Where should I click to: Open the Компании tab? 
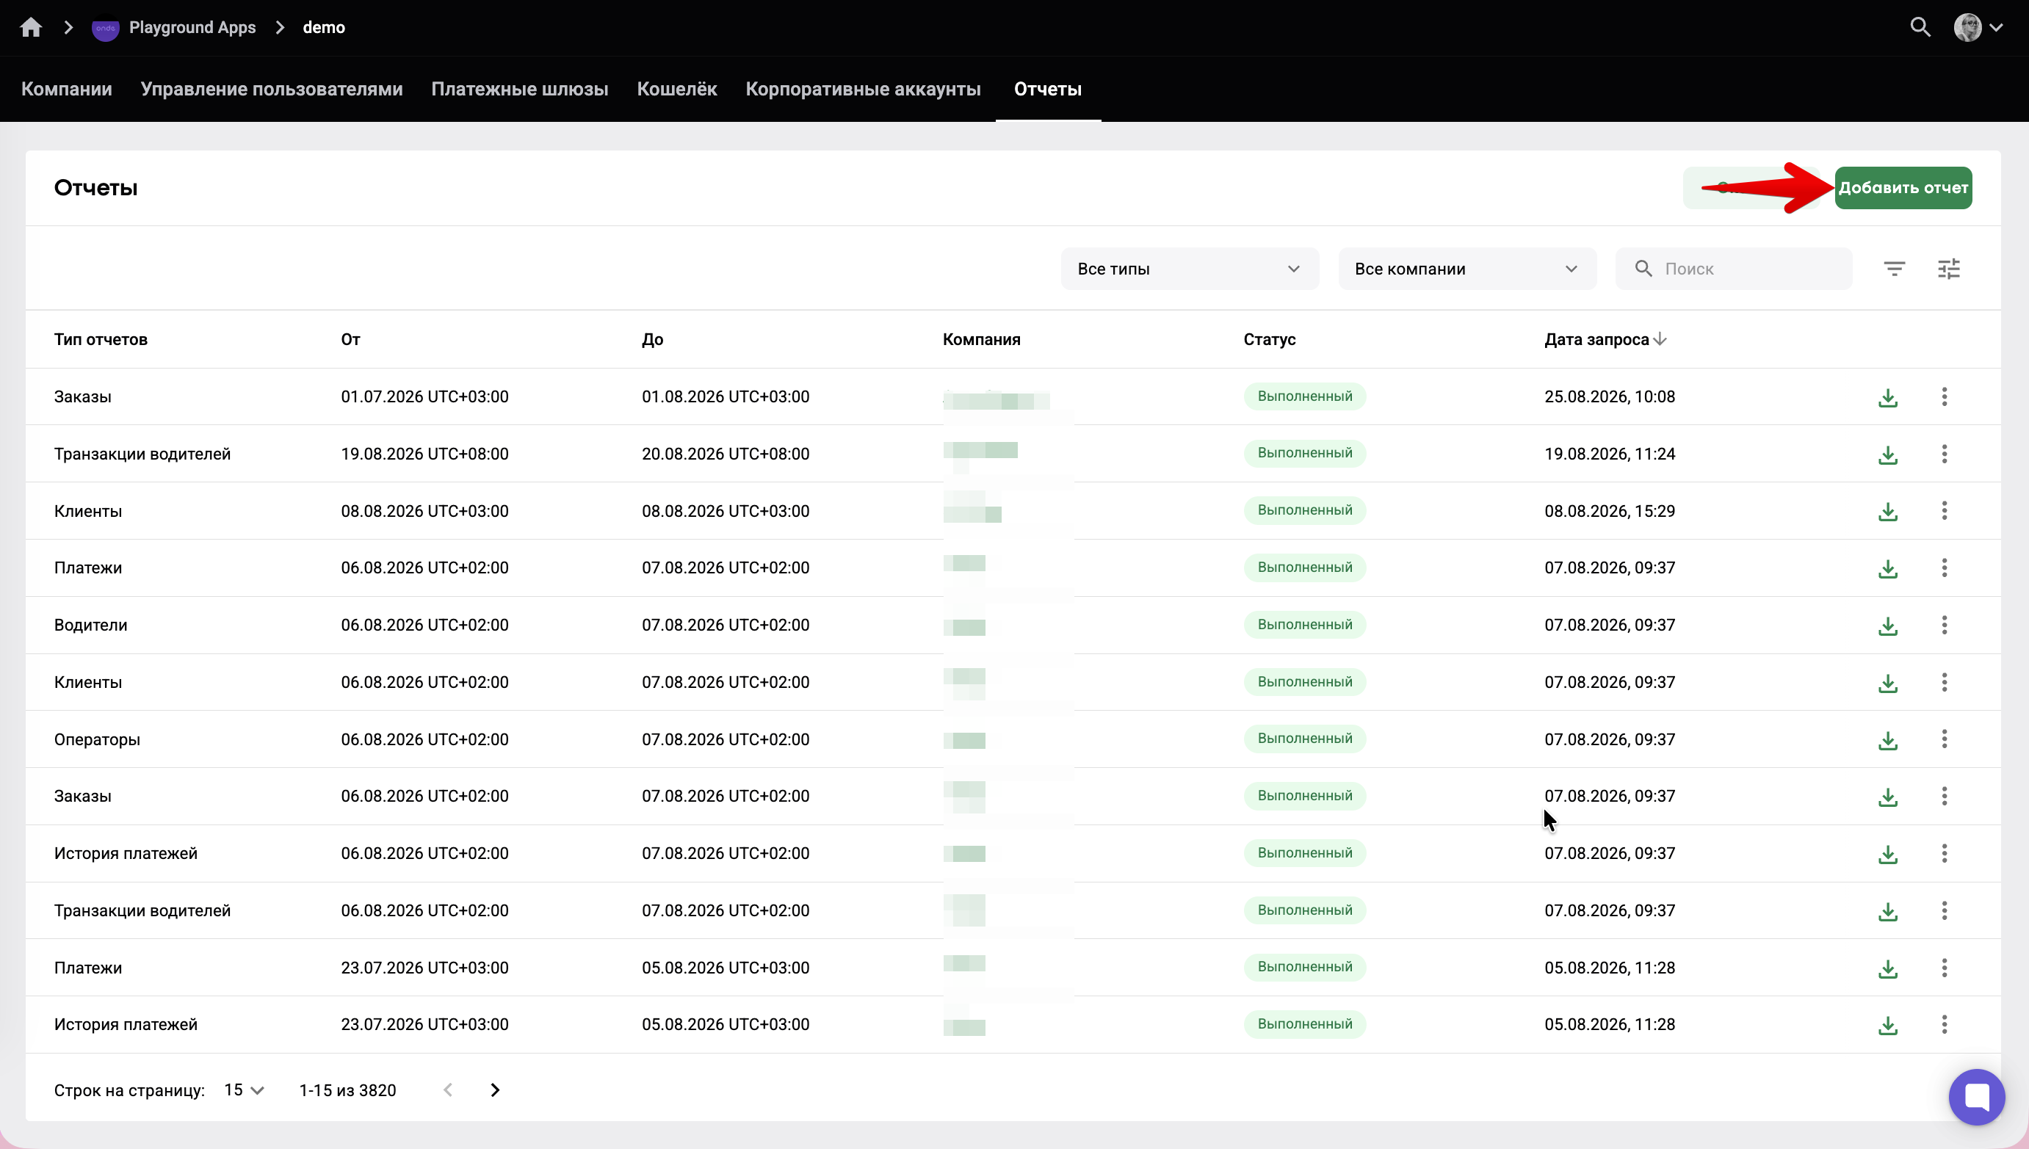coord(66,89)
